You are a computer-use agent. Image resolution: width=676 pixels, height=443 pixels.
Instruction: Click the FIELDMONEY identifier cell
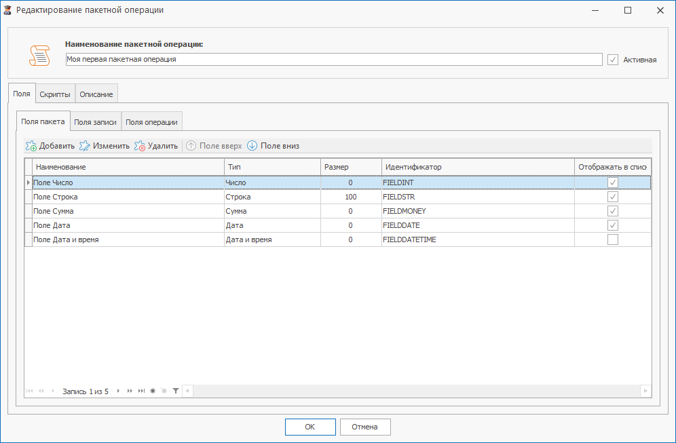[478, 211]
